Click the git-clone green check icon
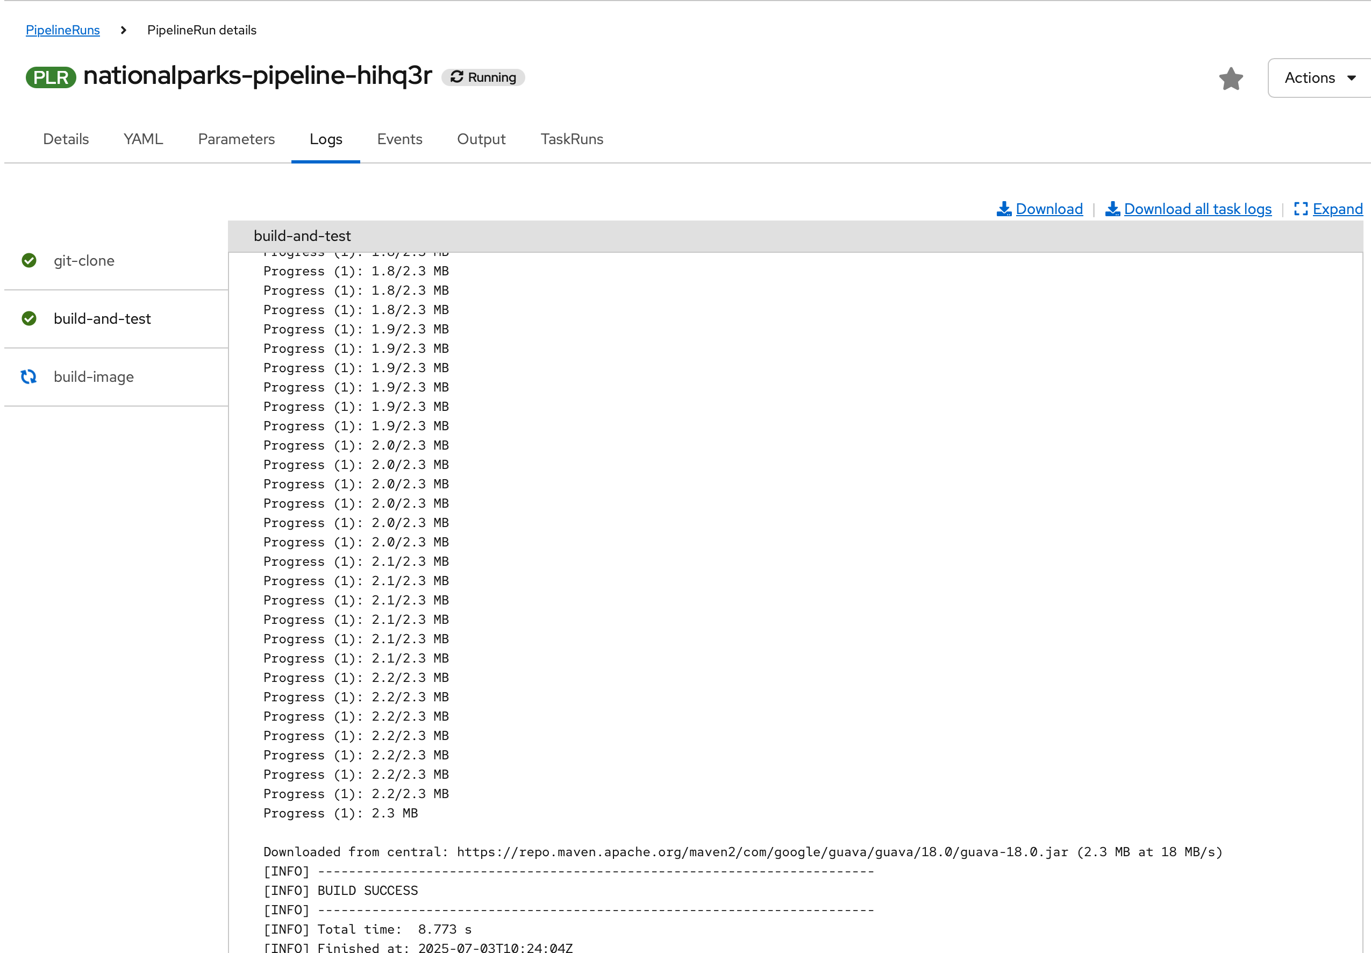This screenshot has height=953, width=1371. click(28, 260)
